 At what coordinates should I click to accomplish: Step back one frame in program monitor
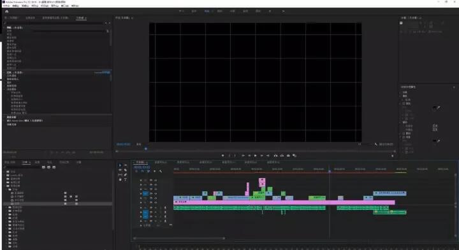point(249,156)
